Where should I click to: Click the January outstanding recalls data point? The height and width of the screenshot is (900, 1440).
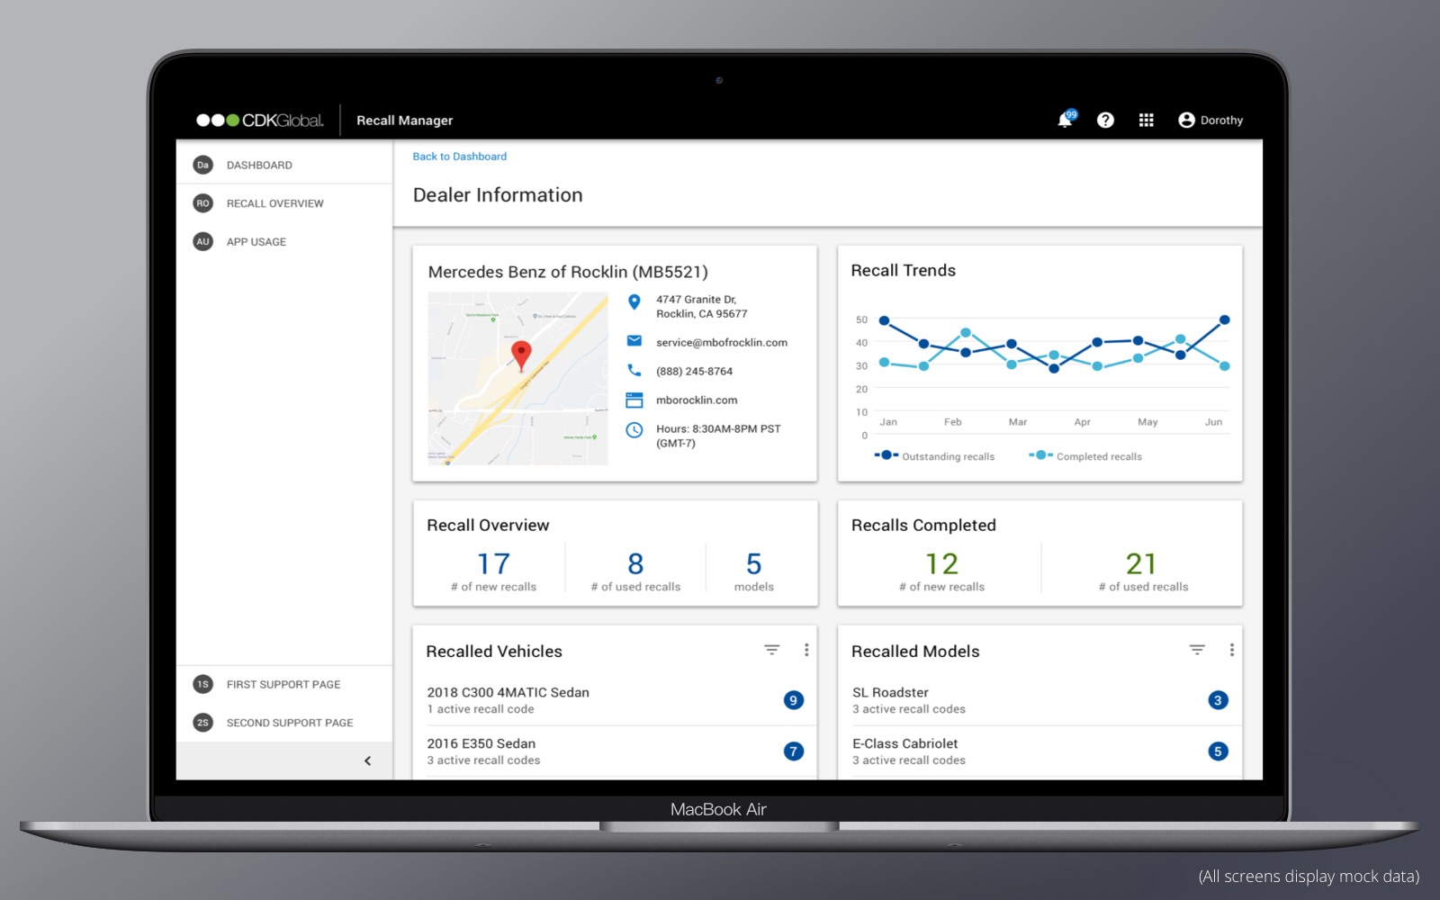[x=884, y=320]
